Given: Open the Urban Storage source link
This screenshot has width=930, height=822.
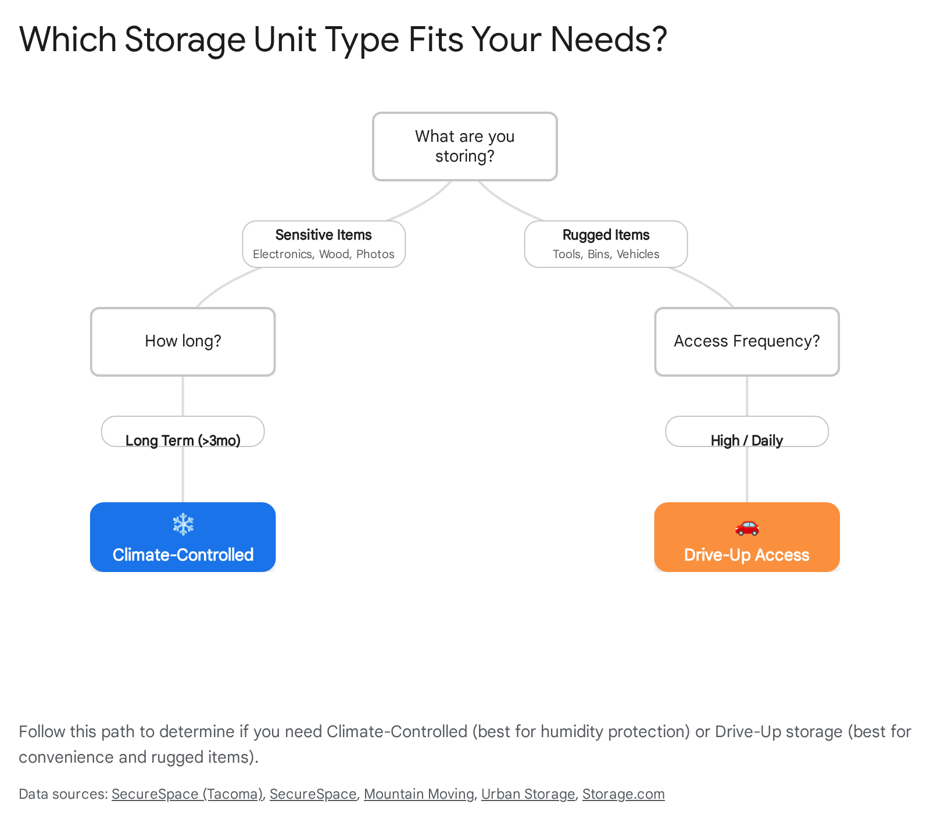Looking at the screenshot, I should (x=528, y=794).
